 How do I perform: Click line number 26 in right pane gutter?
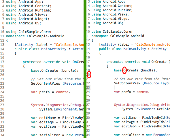[88, 100]
